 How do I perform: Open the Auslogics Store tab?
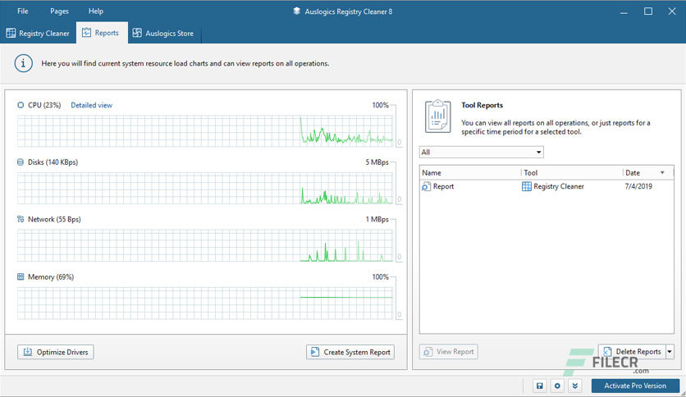tap(163, 34)
